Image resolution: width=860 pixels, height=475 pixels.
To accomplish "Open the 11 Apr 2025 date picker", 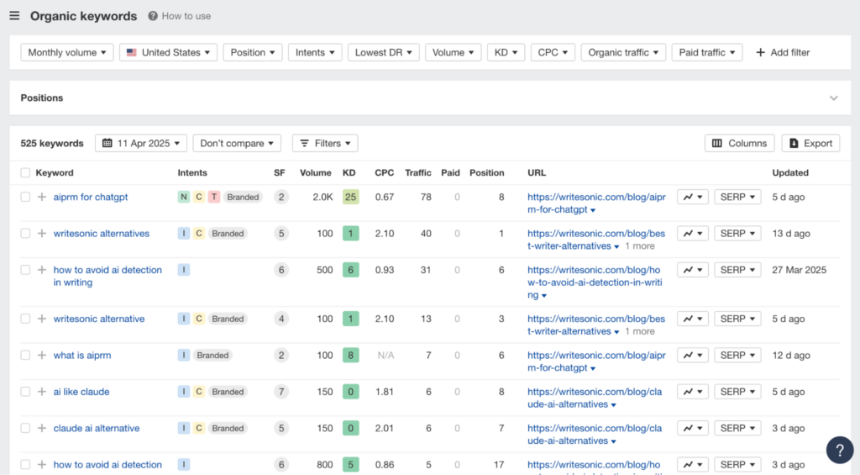I will click(x=141, y=143).
